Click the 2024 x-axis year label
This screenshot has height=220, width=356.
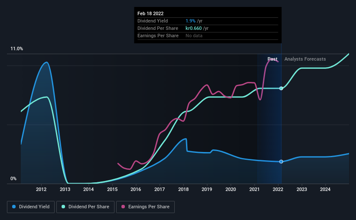pos(325,189)
